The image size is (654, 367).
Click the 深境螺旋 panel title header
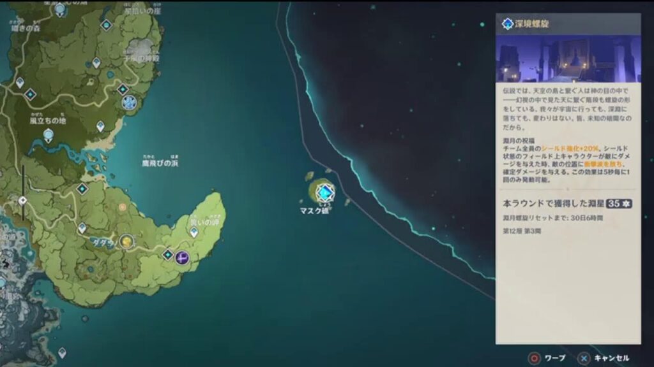[568, 24]
